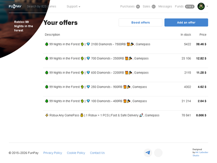
Task: Click the price 0.006 $
Action: pos(201,115)
